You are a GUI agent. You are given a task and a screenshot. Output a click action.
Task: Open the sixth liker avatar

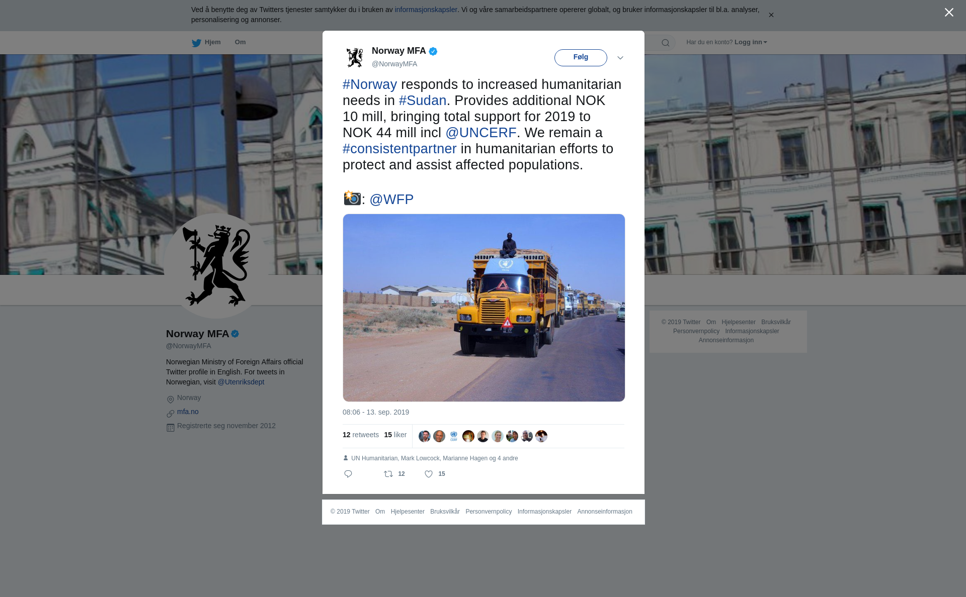click(x=498, y=436)
